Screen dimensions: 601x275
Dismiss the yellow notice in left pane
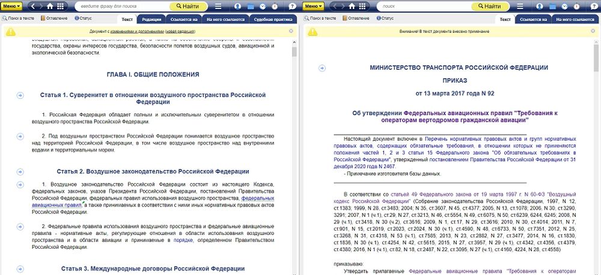(x=291, y=31)
